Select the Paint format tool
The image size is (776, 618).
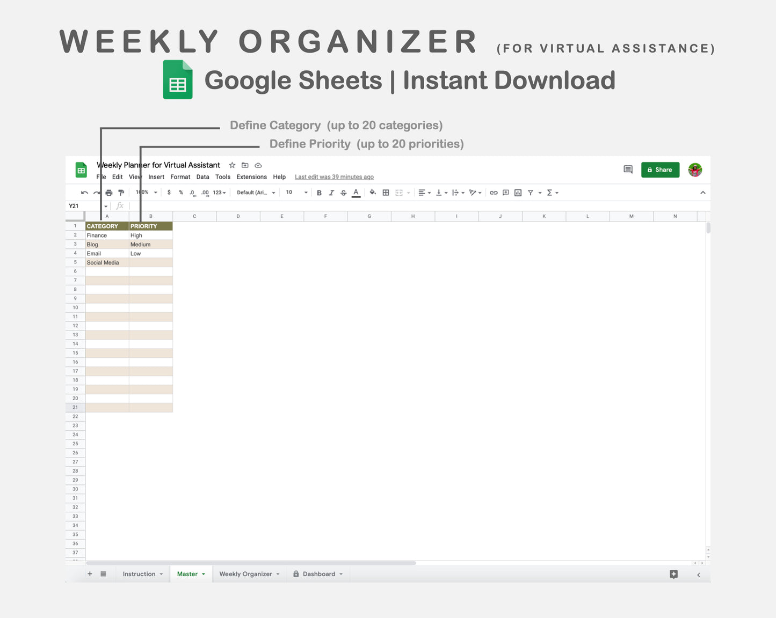click(121, 192)
